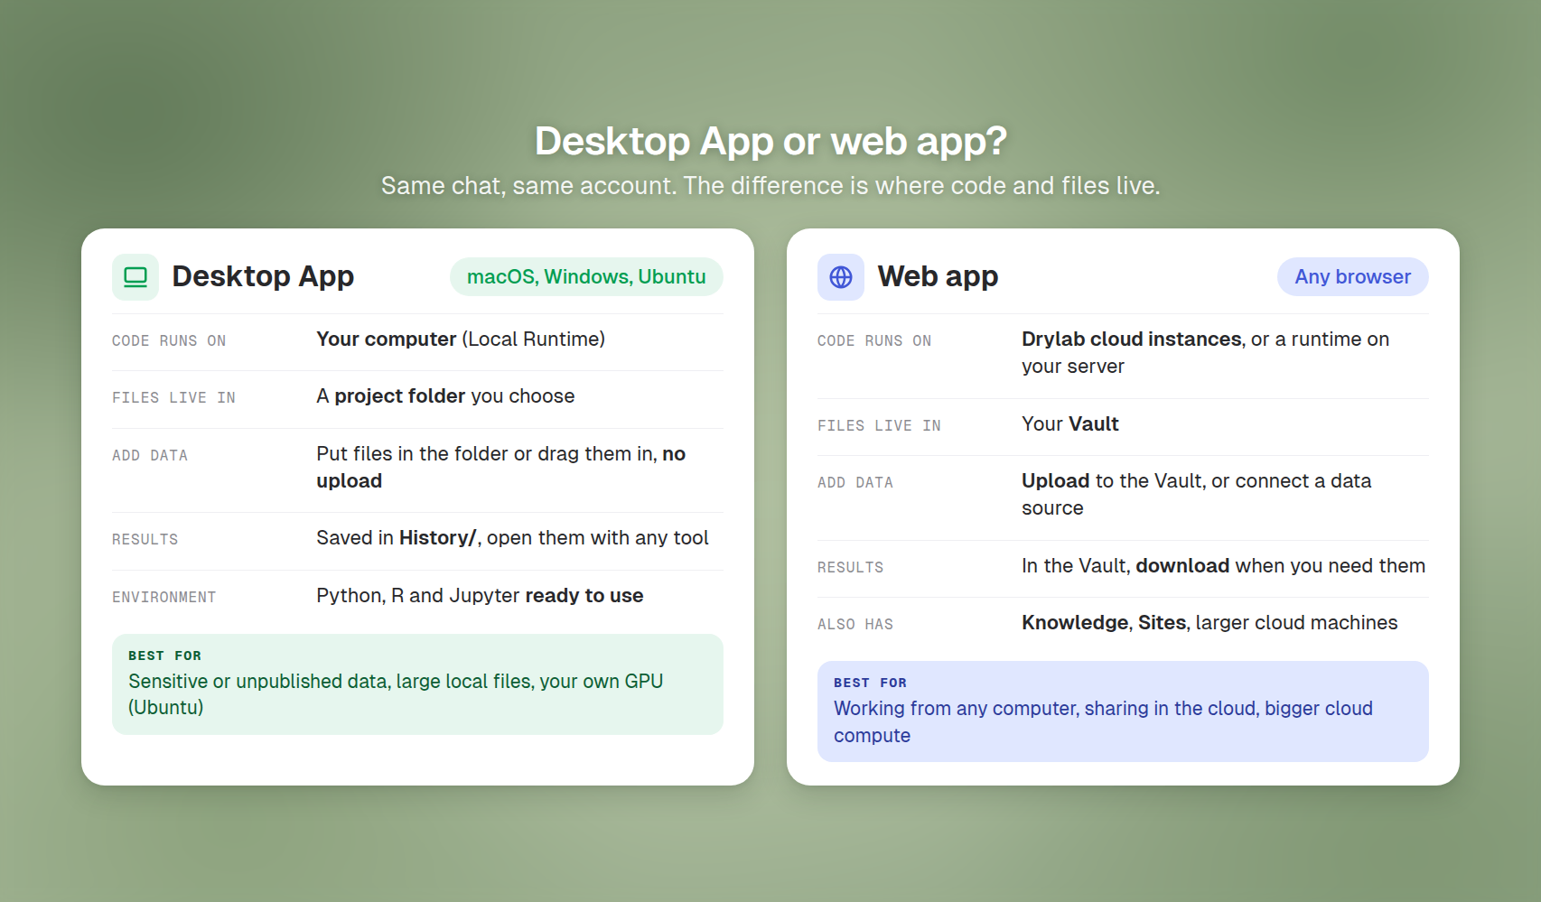Click Upload to the Vault text
Viewport: 1541px width, 902px height.
click(x=1197, y=495)
